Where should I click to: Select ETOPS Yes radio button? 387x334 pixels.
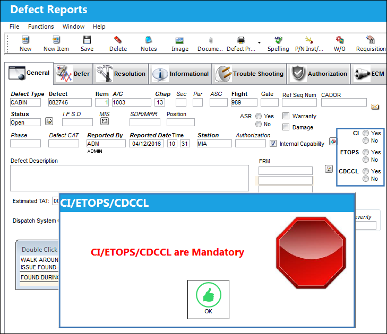(x=366, y=152)
